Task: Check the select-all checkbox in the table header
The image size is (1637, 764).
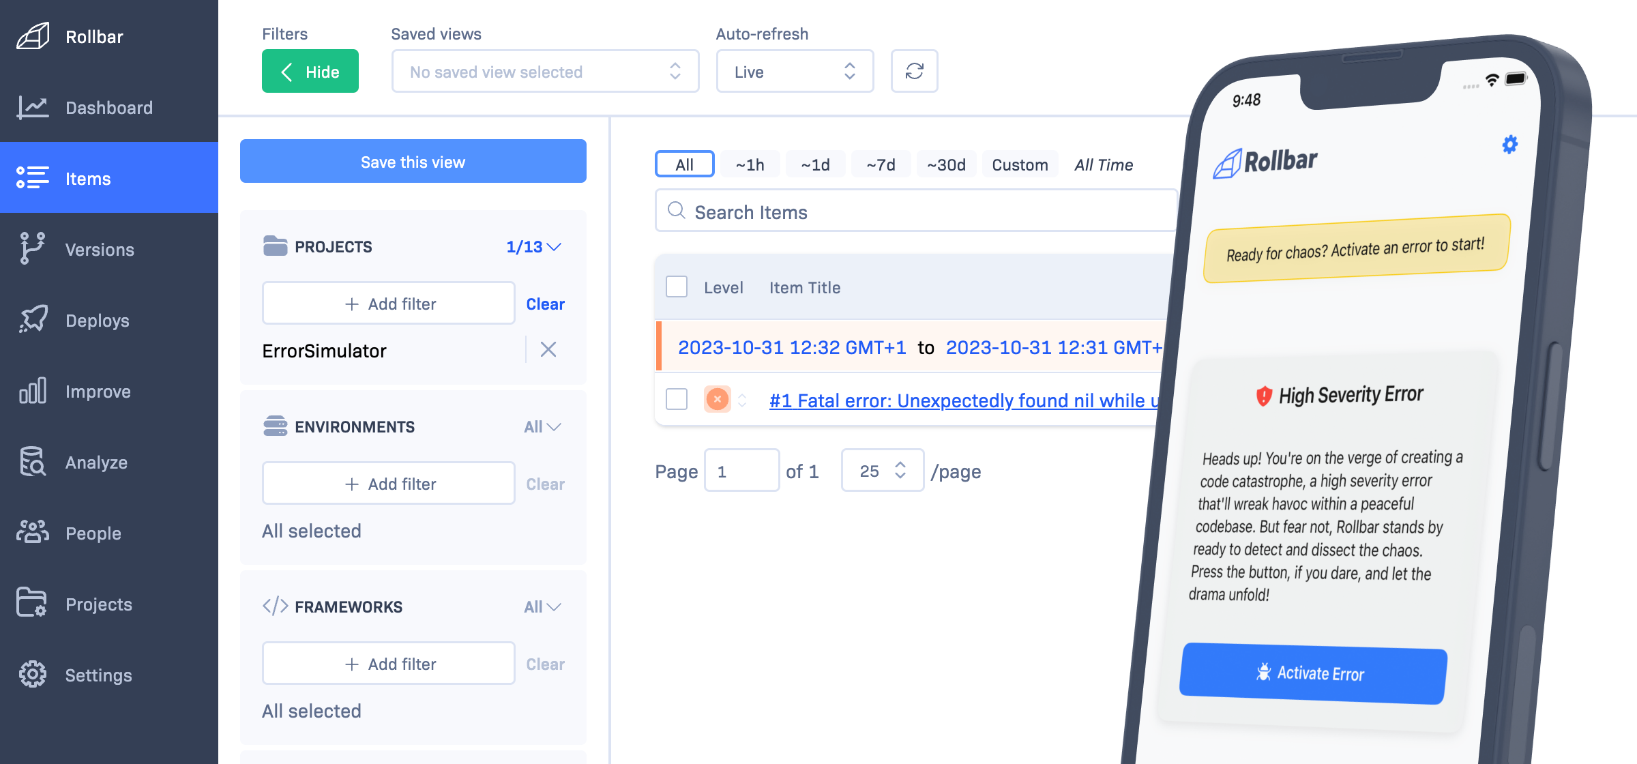Action: coord(676,286)
